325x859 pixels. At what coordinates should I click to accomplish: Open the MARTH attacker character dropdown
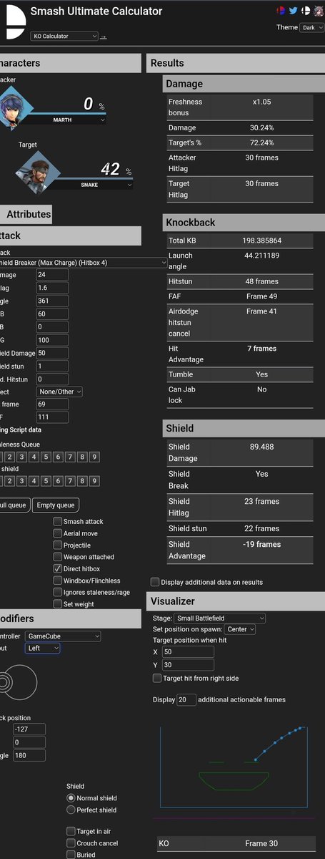pyautogui.click(x=67, y=120)
